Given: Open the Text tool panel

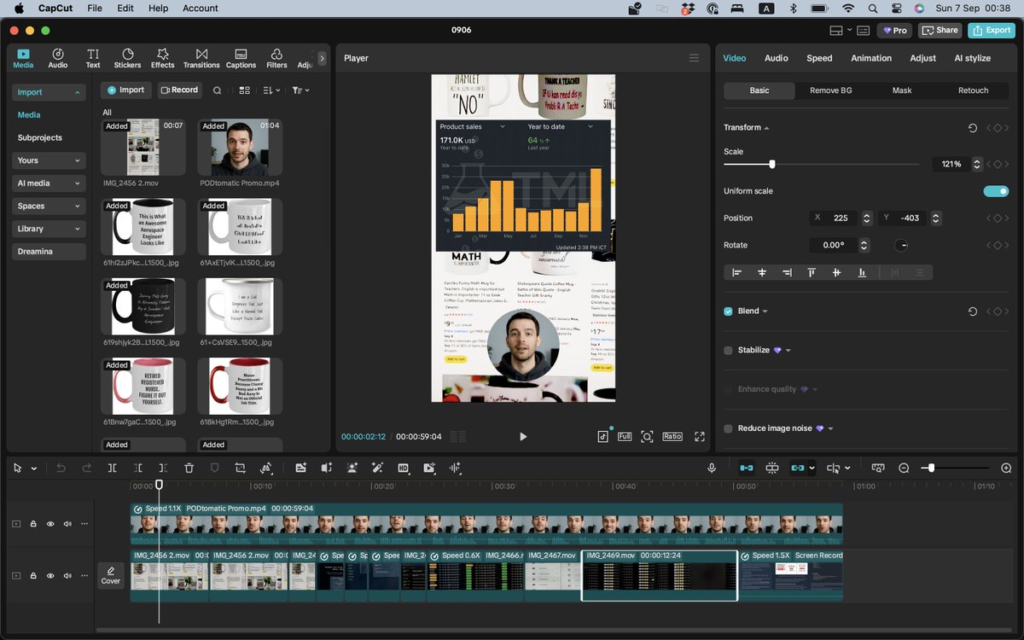Looking at the screenshot, I should click(x=93, y=58).
